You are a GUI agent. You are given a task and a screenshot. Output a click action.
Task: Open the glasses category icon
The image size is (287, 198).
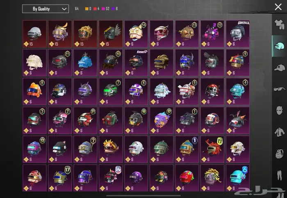click(x=280, y=89)
